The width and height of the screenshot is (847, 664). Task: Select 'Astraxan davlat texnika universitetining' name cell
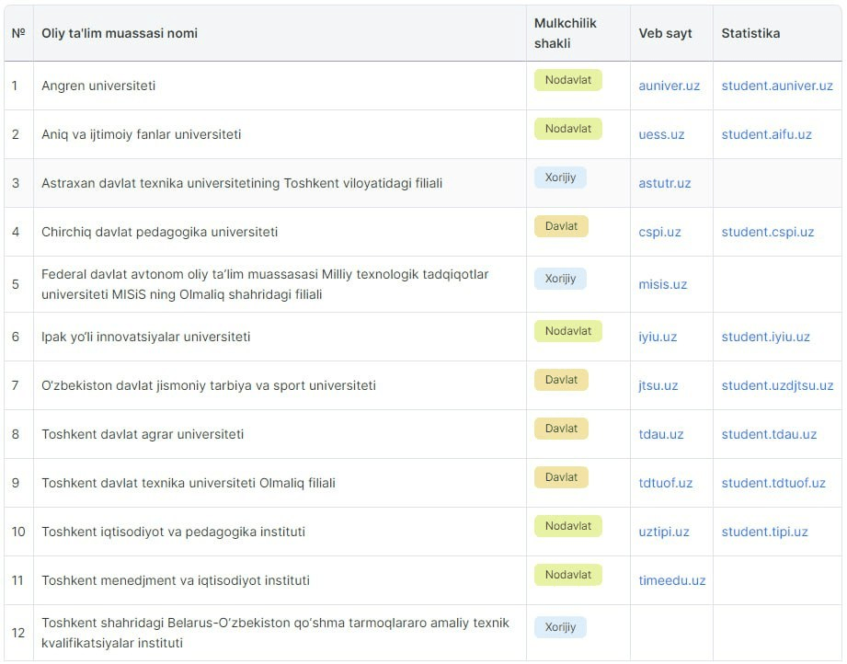[x=280, y=183]
